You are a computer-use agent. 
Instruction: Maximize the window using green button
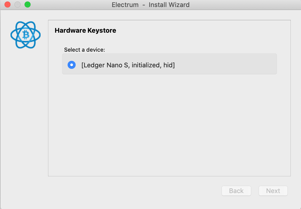click(x=28, y=4)
